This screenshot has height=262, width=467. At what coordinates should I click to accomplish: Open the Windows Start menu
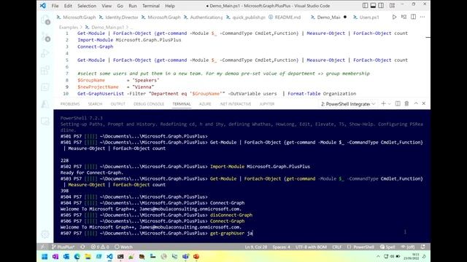click(x=45, y=256)
